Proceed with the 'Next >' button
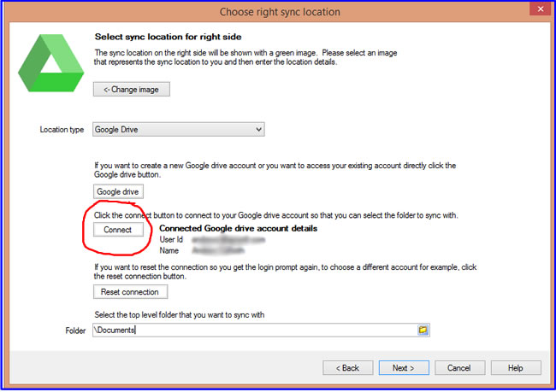Image resolution: width=556 pixels, height=392 pixels. [x=404, y=368]
